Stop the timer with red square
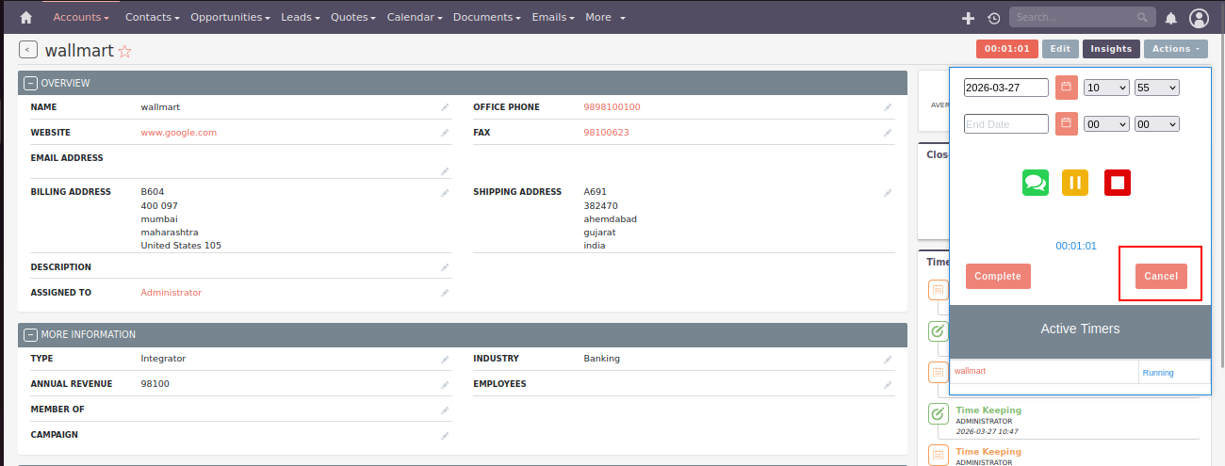This screenshot has width=1225, height=466. [x=1118, y=183]
